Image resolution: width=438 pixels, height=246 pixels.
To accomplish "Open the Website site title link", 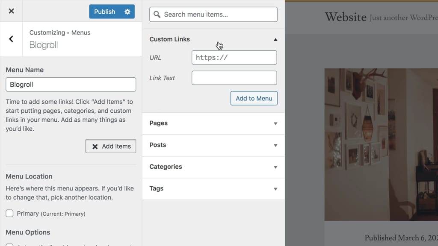I will tap(346, 17).
